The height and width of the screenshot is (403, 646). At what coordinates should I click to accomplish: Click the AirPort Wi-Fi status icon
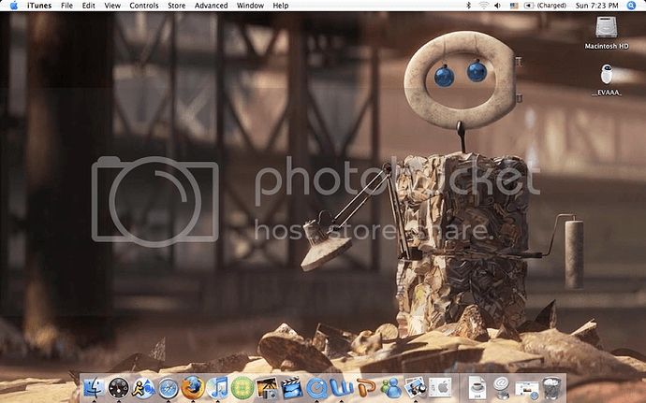point(484,6)
